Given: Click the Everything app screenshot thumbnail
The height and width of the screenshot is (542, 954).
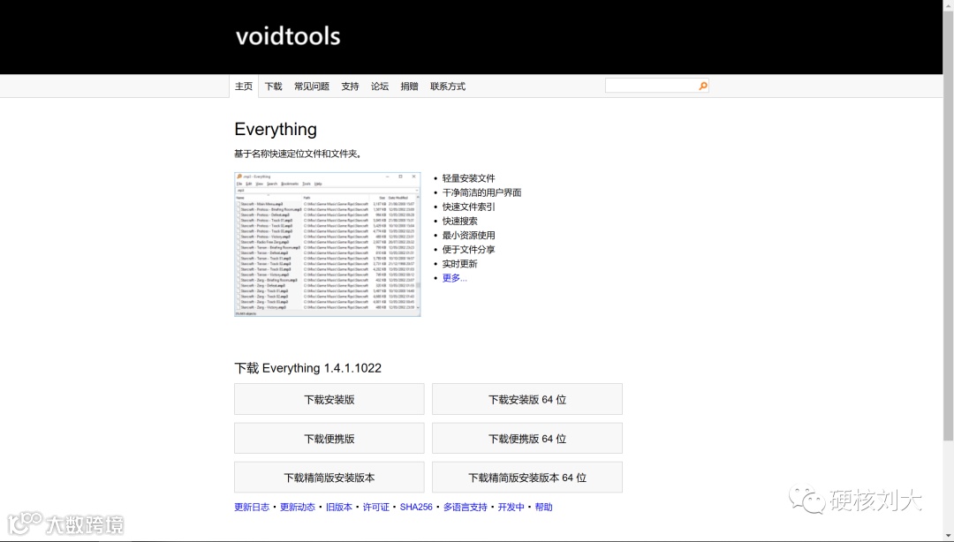Looking at the screenshot, I should [x=328, y=244].
